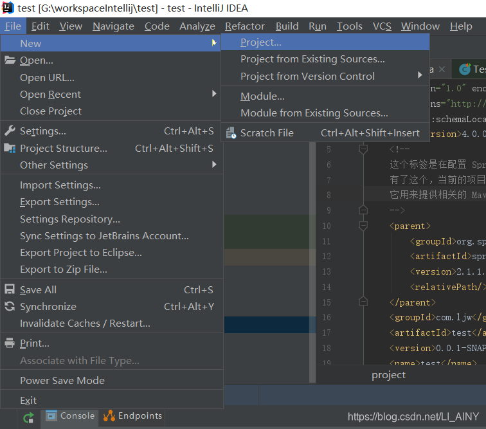Click the Save All floppy disk icon
The image size is (486, 429).
(10, 289)
